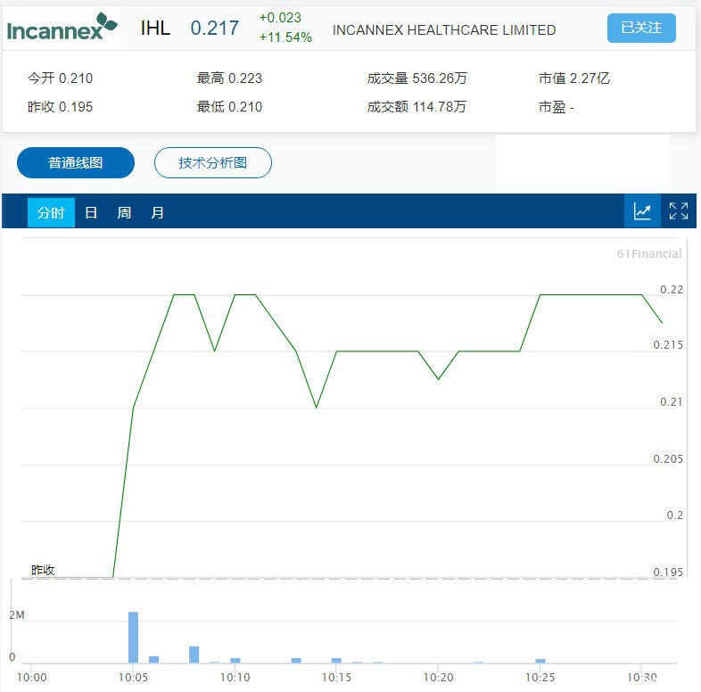Expand chart to fullscreen
The width and height of the screenshot is (701, 692).
[678, 211]
